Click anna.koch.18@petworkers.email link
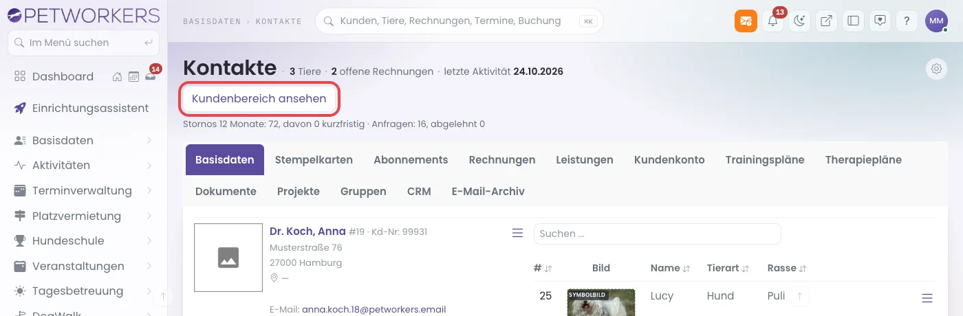This screenshot has height=316, width=963. tap(374, 310)
